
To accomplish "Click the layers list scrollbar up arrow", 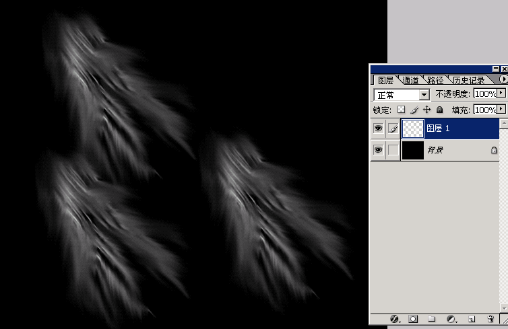I will coord(503,124).
